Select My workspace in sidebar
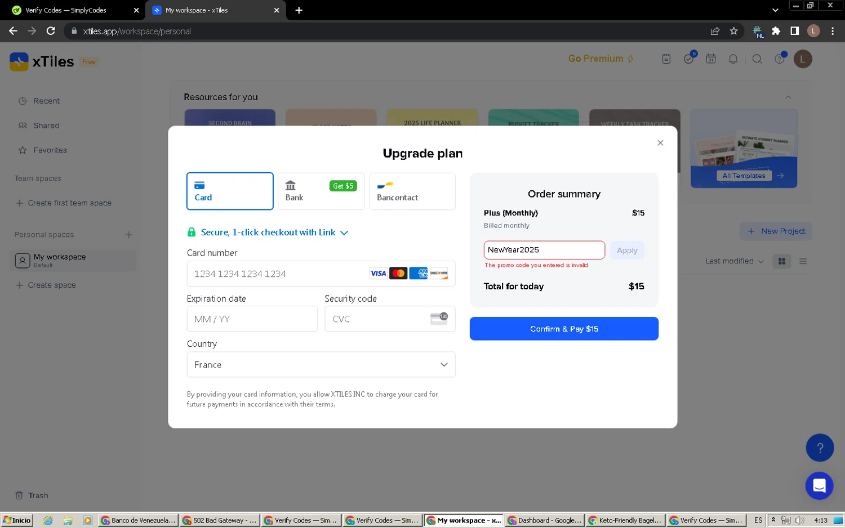The width and height of the screenshot is (845, 528). (73, 260)
